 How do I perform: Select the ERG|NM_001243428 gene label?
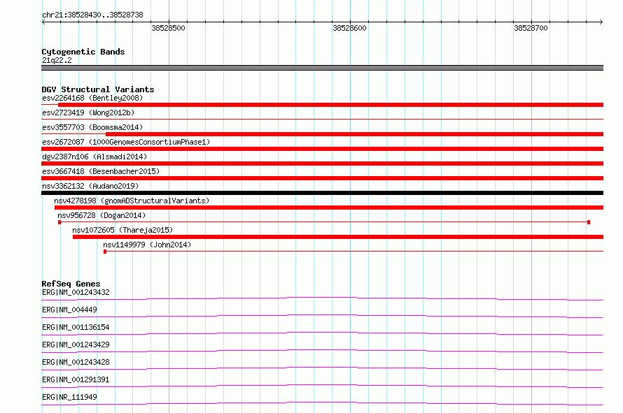(x=76, y=362)
